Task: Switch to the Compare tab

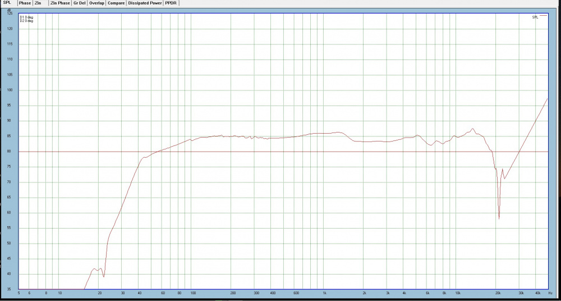Action: click(x=116, y=3)
